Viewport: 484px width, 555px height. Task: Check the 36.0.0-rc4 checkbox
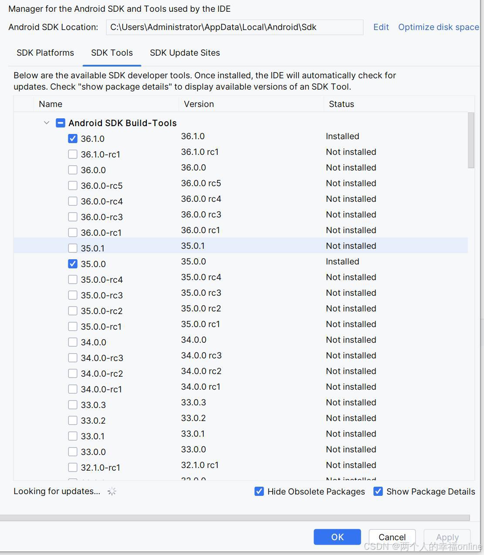point(73,201)
